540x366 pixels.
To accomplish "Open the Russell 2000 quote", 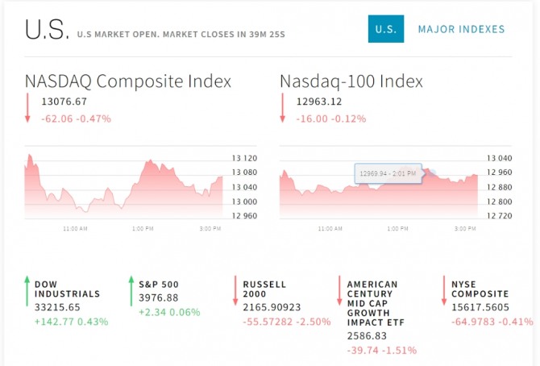I will 264,289.
